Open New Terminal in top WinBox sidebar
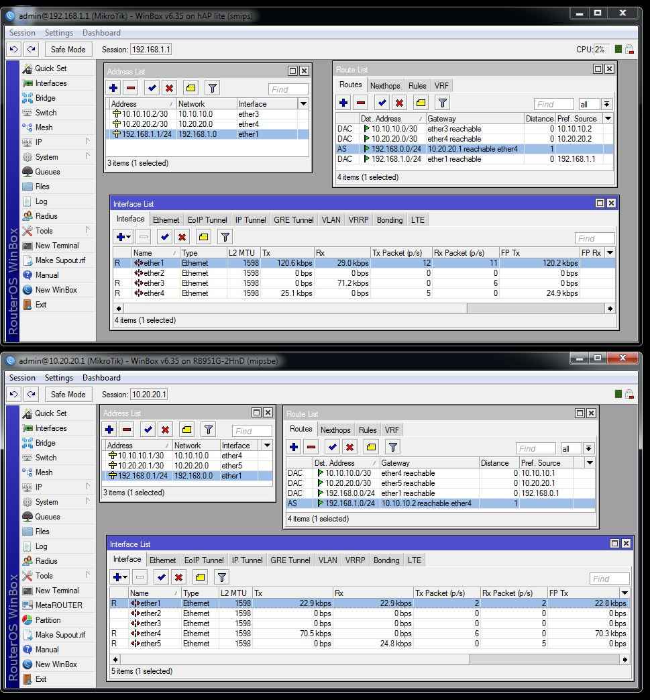 pyautogui.click(x=56, y=246)
